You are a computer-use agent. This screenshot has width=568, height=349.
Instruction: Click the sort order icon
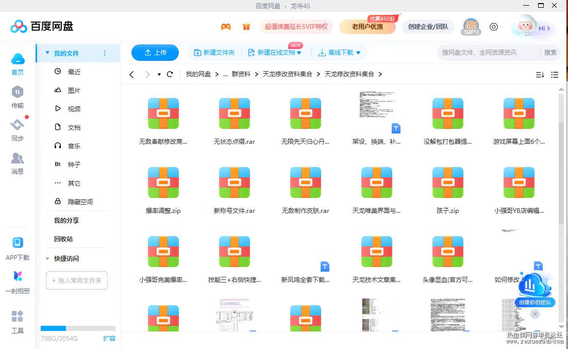click(x=540, y=75)
